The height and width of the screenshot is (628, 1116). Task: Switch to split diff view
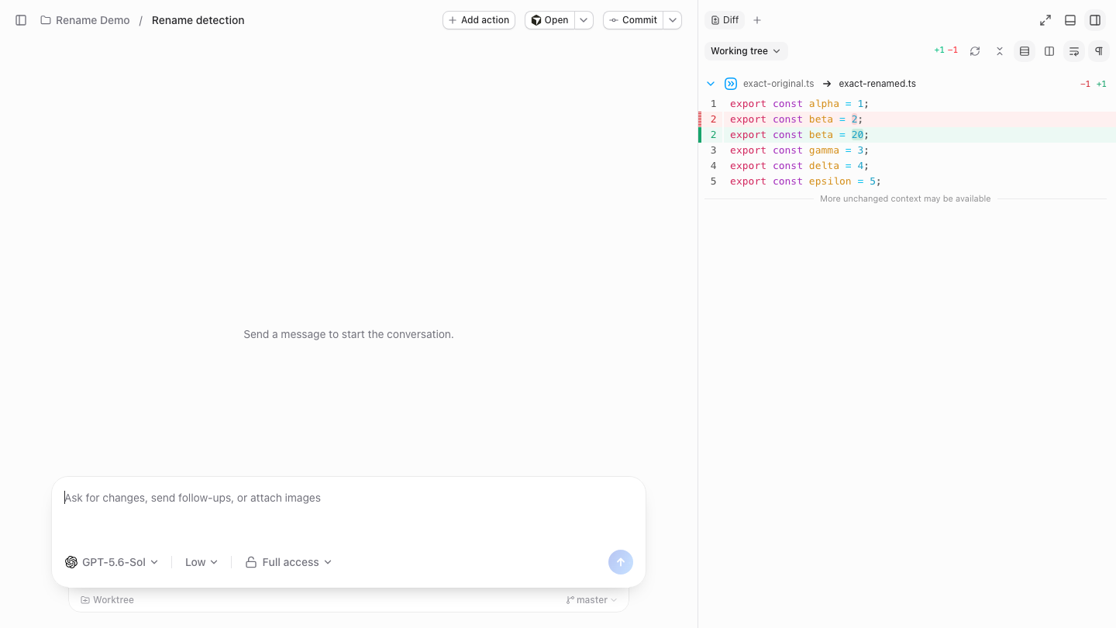pos(1049,51)
